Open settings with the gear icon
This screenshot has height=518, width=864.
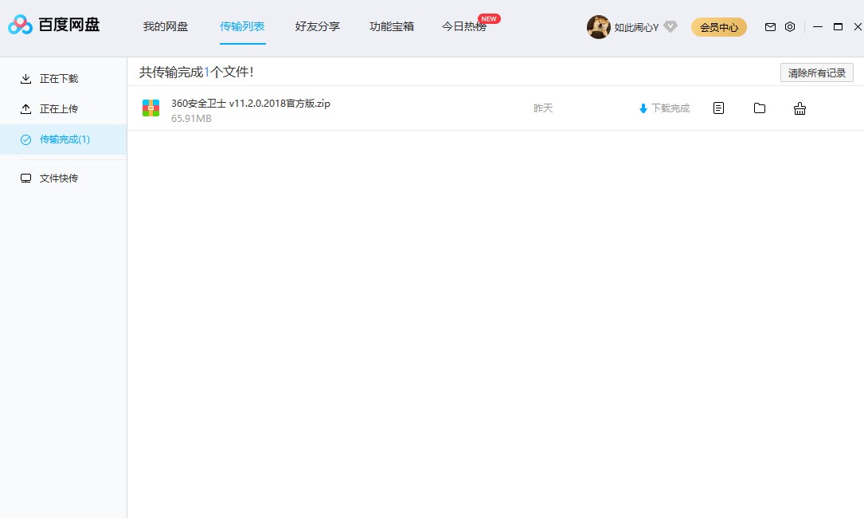790,26
